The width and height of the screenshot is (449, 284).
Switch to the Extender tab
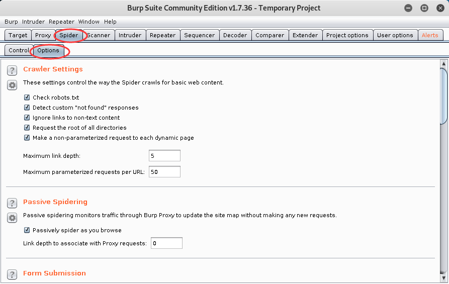pyautogui.click(x=305, y=35)
